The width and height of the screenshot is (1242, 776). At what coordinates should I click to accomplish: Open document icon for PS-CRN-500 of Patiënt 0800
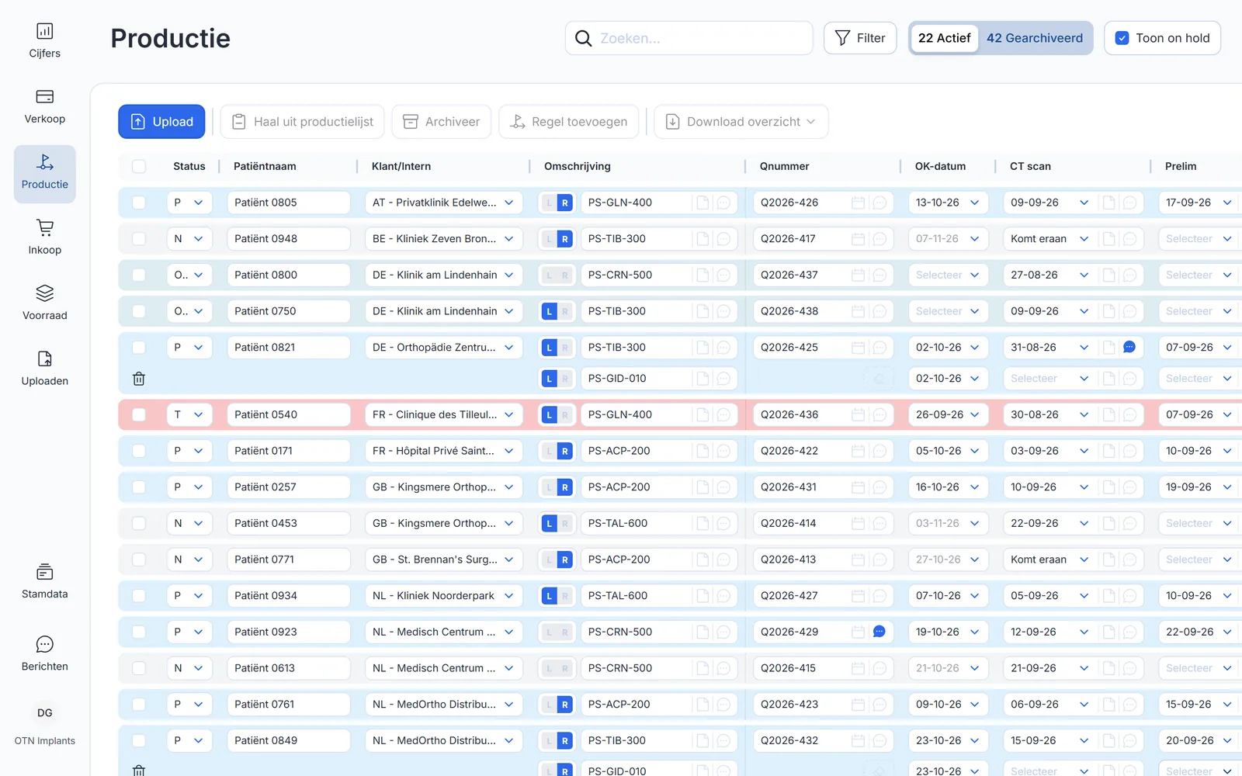[x=703, y=275]
